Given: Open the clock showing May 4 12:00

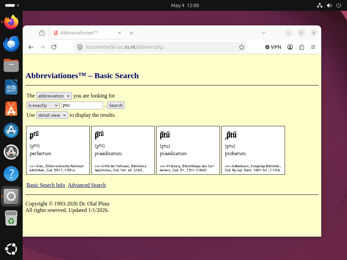Looking at the screenshot, I should click(185, 5).
